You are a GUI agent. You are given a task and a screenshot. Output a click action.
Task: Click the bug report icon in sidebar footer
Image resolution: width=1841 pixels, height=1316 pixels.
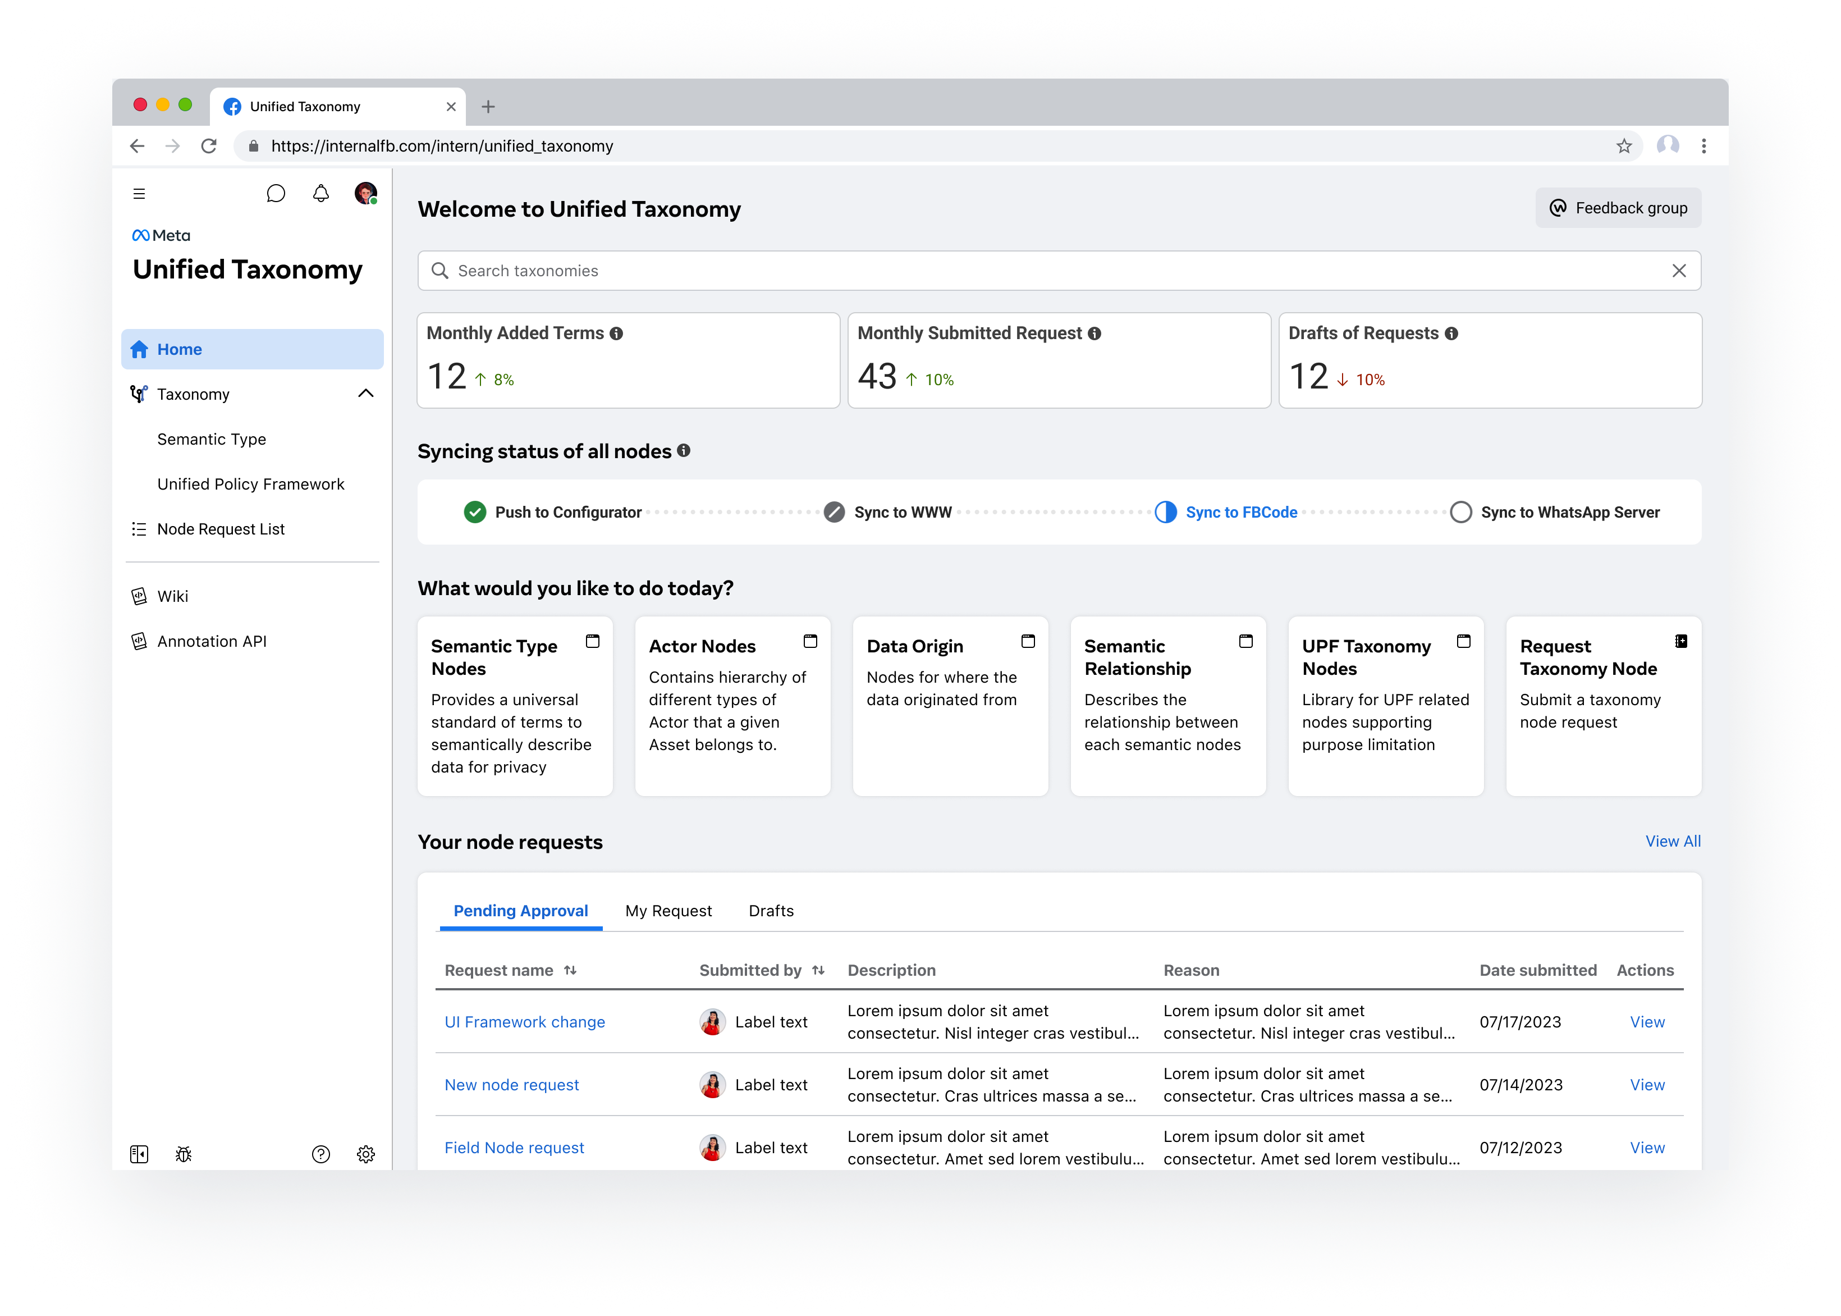click(184, 1154)
